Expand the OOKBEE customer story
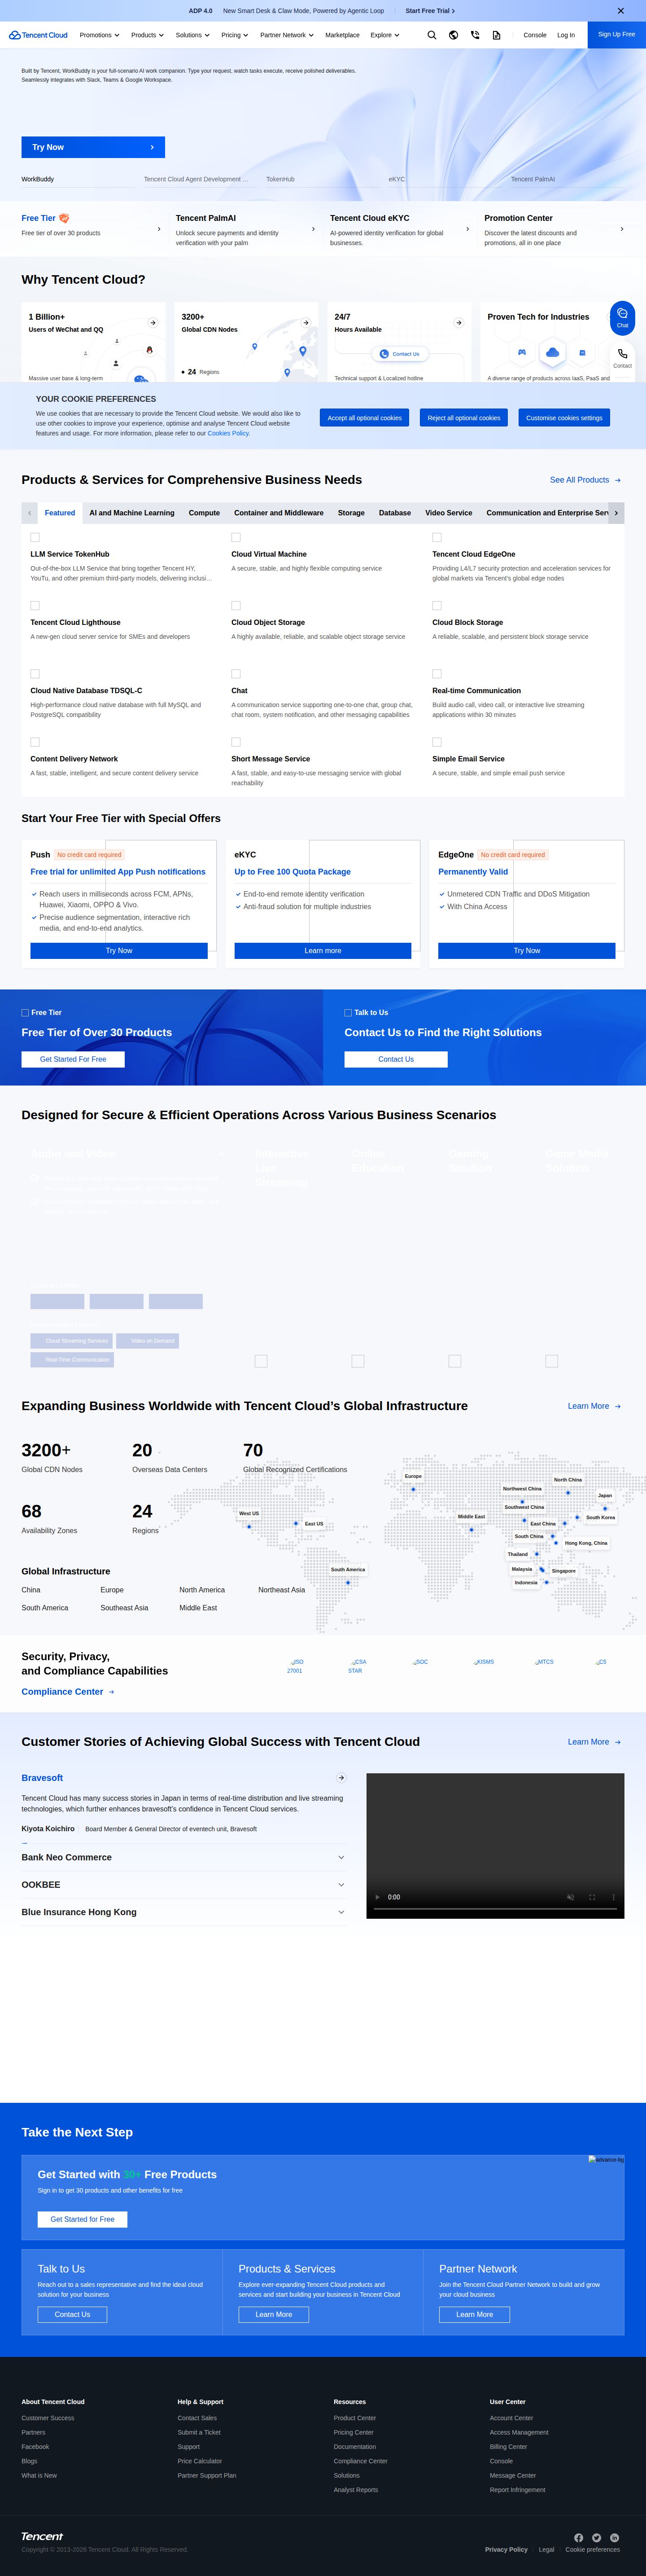The image size is (646, 2576). pos(184,1884)
